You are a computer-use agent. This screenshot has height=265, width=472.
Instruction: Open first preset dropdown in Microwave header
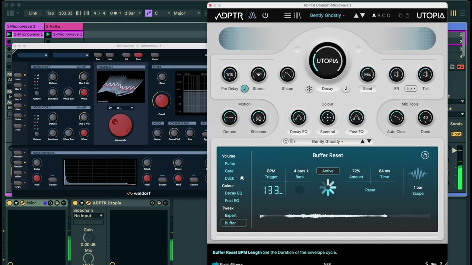tap(33, 55)
